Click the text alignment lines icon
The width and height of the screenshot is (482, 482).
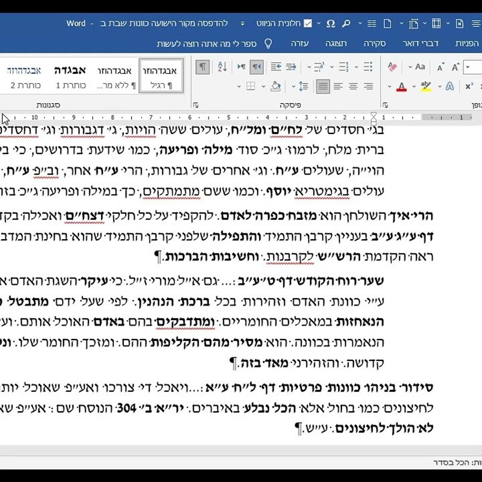[x=476, y=23]
